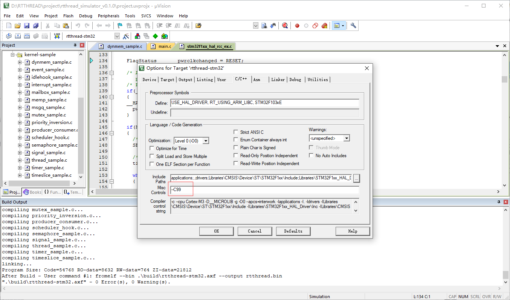Toggle Enum Container always int
The image size is (510, 300).
tap(236, 140)
